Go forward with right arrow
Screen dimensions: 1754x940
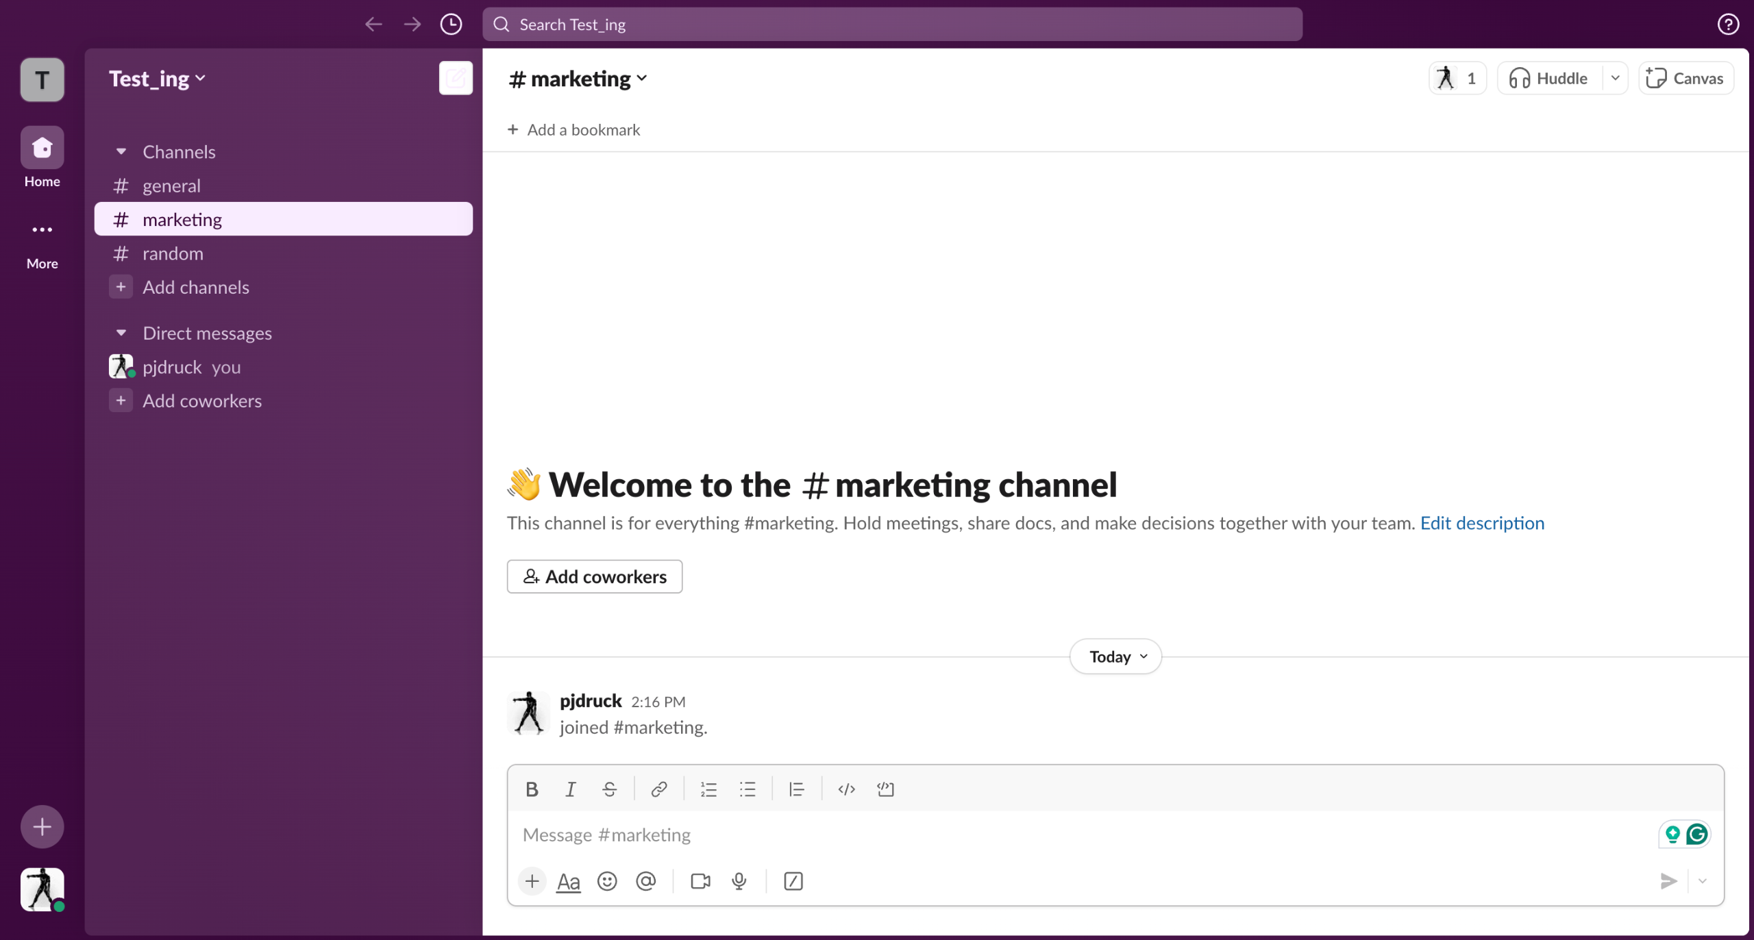(x=412, y=25)
